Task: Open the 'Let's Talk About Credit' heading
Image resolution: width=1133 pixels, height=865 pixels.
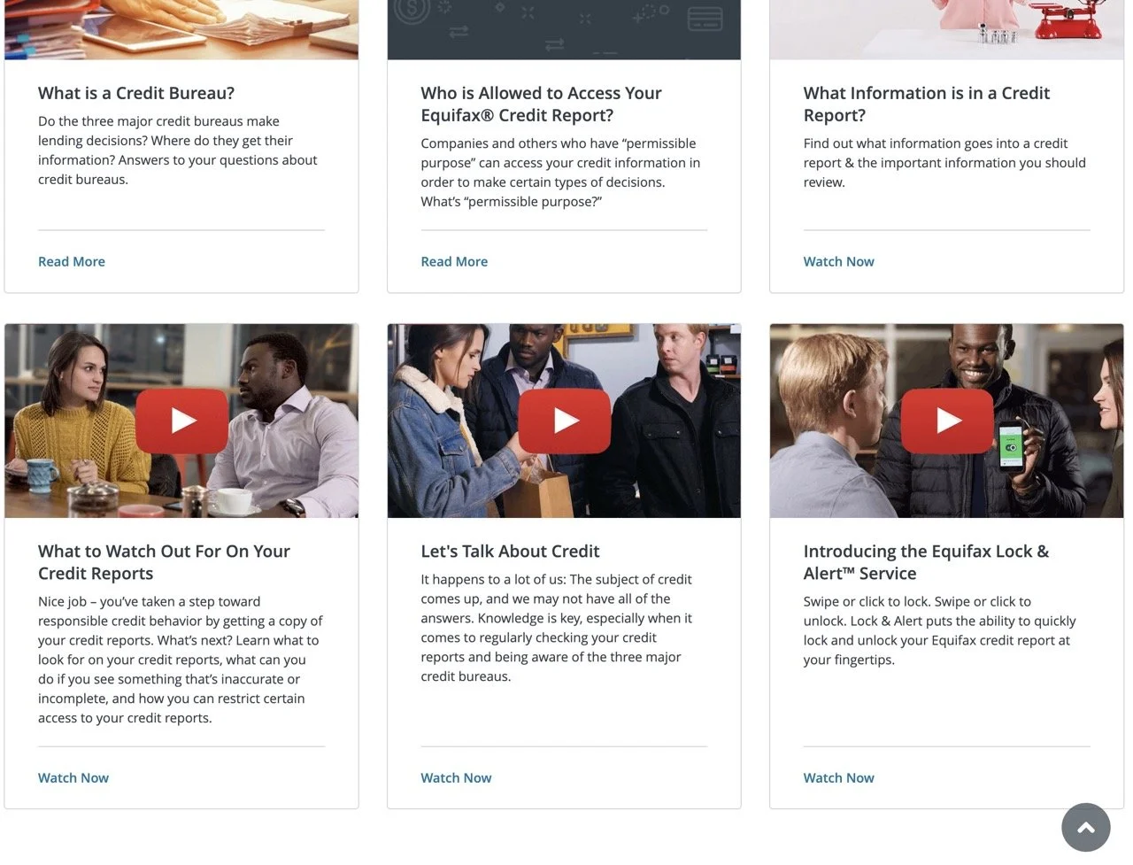Action: click(x=510, y=552)
